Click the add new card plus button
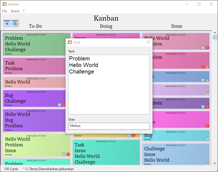 coord(7,23)
